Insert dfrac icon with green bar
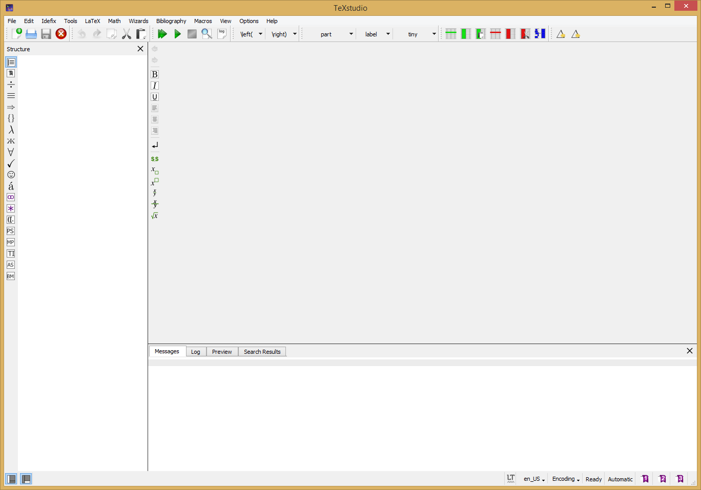Viewport: 701px width, 490px height. pos(155,204)
